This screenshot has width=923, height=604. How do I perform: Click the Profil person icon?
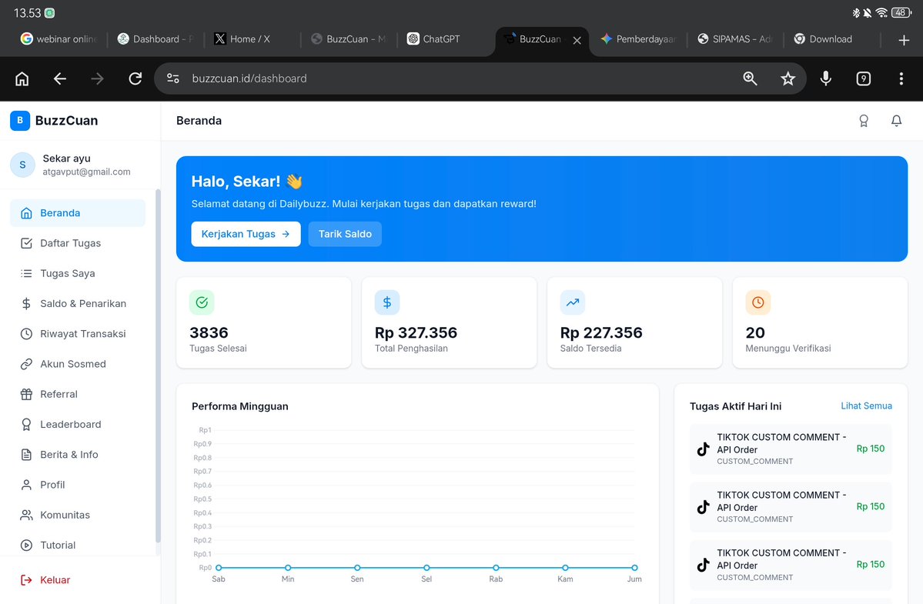[26, 485]
